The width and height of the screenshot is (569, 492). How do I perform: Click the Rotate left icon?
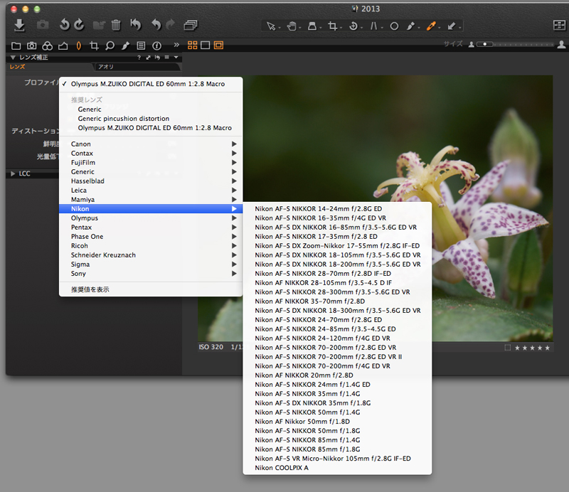(64, 26)
